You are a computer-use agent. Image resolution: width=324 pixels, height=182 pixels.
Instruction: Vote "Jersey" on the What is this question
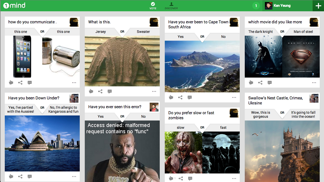point(100,32)
